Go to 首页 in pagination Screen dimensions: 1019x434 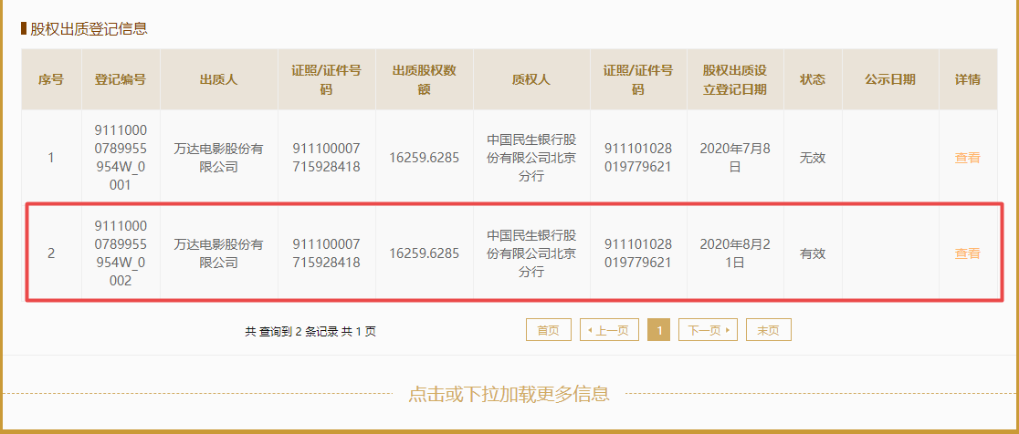pyautogui.click(x=548, y=330)
